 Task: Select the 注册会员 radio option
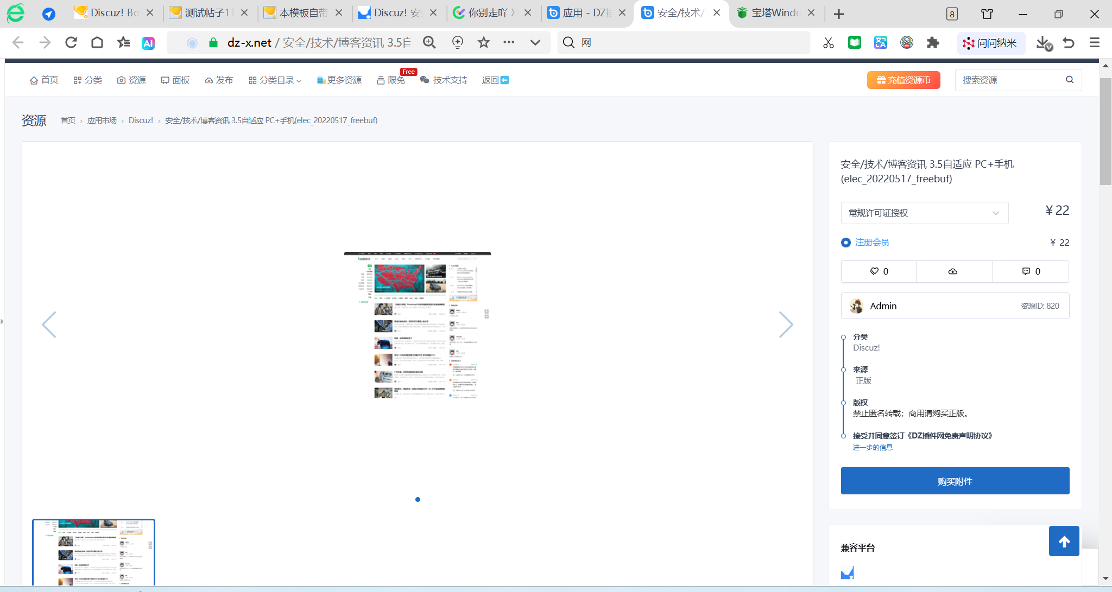click(846, 243)
